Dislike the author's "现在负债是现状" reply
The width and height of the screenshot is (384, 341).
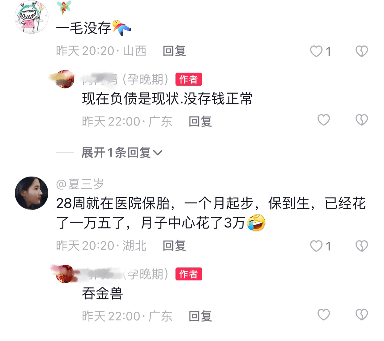click(x=361, y=120)
